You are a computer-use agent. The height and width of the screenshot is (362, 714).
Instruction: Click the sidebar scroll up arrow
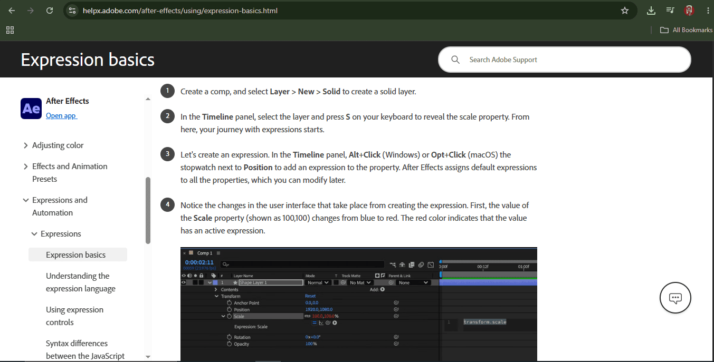click(x=148, y=99)
